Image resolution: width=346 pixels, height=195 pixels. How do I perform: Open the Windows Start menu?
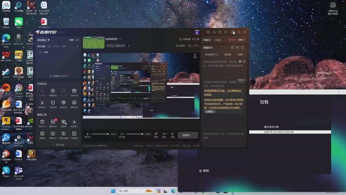click(x=113, y=191)
